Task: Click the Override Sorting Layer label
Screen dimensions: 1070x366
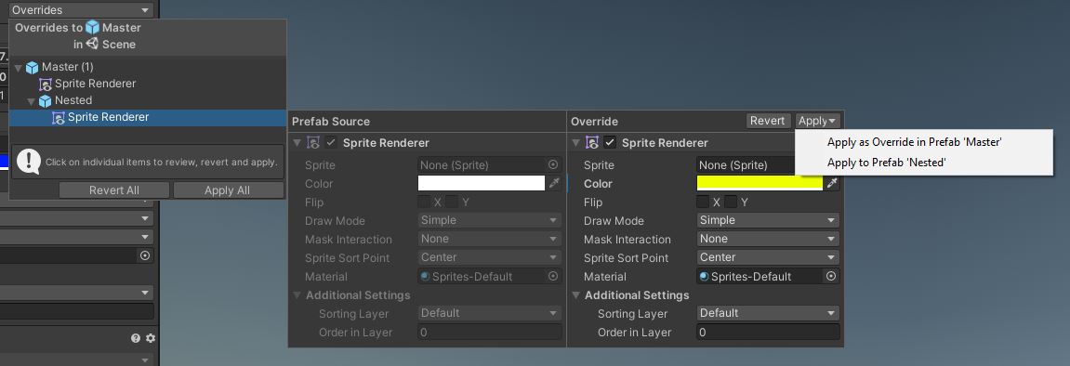Action: (x=632, y=314)
